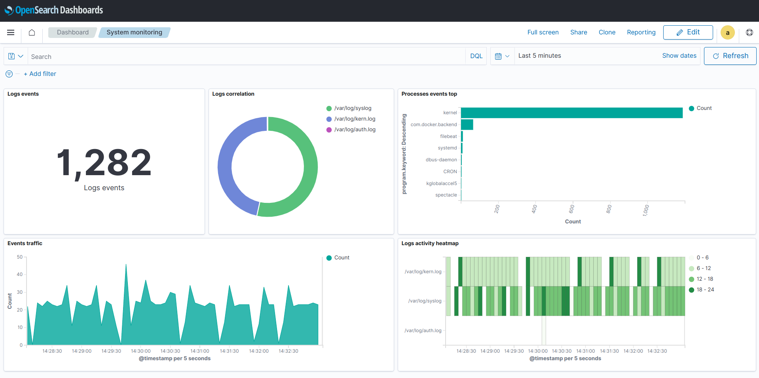Toggle /var/log/auth.log legend entry
759x378 pixels.
click(351, 130)
